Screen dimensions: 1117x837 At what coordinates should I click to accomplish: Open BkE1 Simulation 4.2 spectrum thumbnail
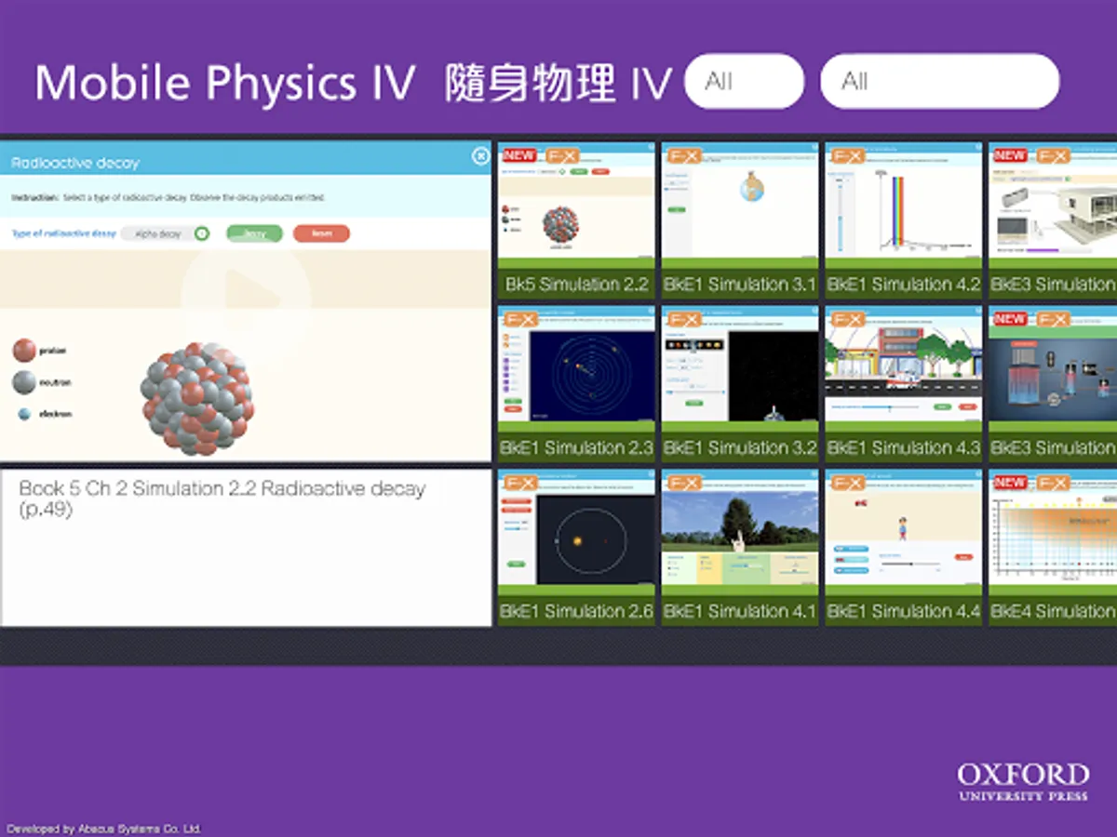pos(904,220)
